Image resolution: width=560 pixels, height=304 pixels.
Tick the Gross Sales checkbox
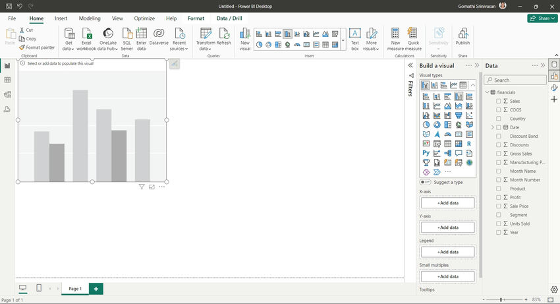point(499,154)
